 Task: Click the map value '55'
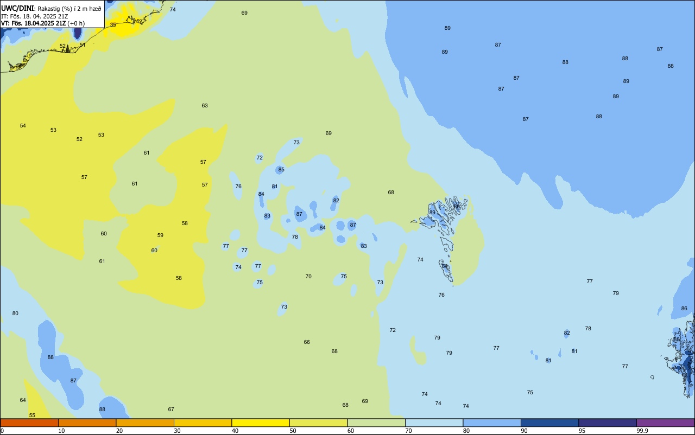(x=32, y=415)
